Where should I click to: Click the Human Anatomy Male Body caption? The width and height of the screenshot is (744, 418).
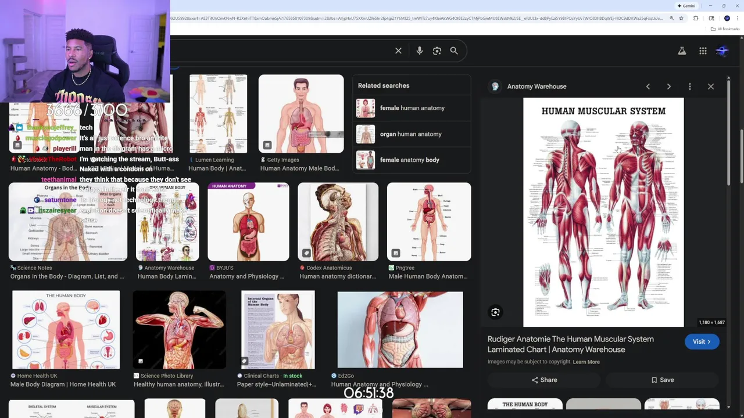point(299,168)
